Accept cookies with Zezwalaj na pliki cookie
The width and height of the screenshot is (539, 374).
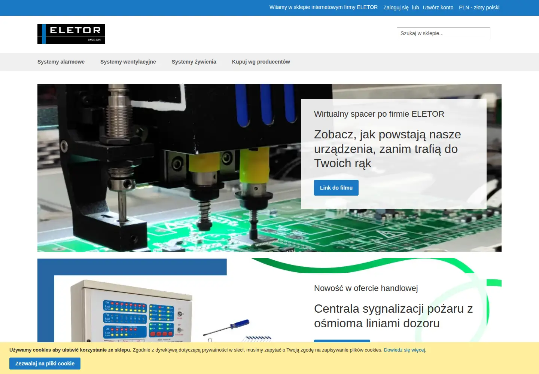point(45,364)
